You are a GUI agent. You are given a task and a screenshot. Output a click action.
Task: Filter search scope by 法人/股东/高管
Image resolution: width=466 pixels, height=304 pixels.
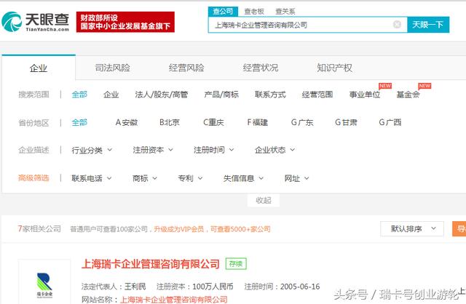click(x=162, y=95)
